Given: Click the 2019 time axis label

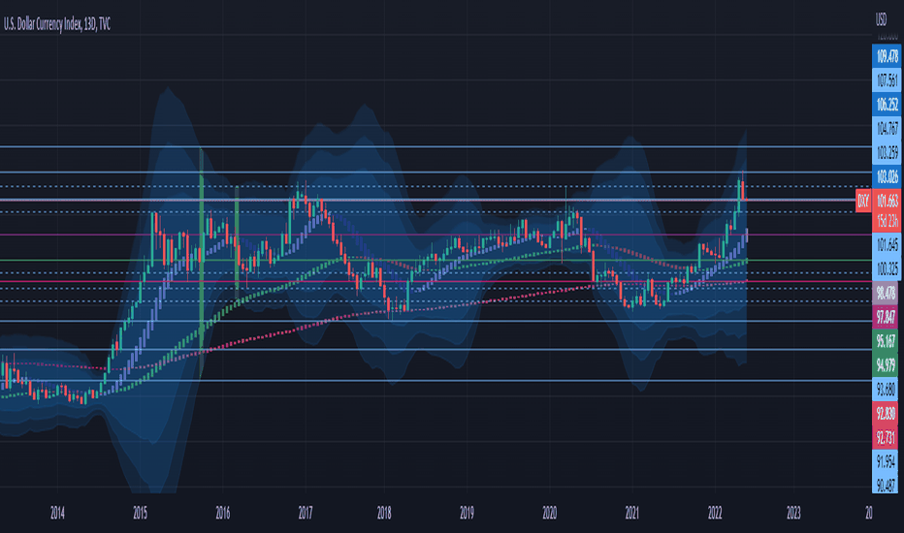Looking at the screenshot, I should tap(467, 513).
